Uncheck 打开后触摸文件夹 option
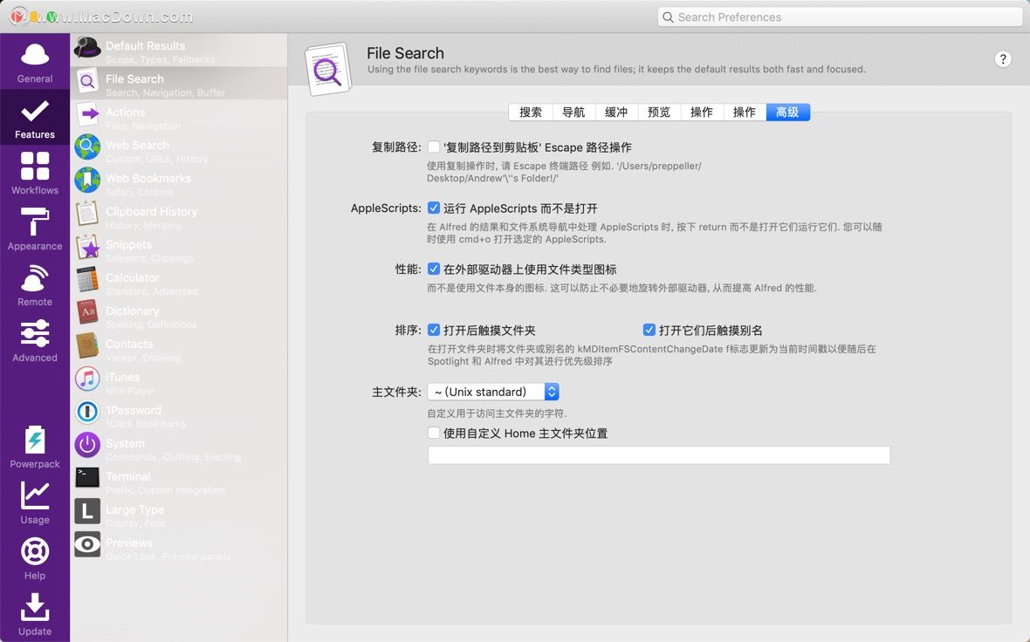 pyautogui.click(x=434, y=331)
